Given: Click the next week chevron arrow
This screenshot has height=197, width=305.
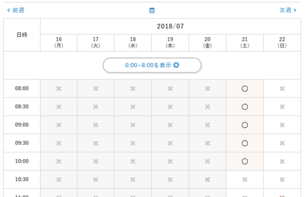Looking at the screenshot, I should coord(295,10).
